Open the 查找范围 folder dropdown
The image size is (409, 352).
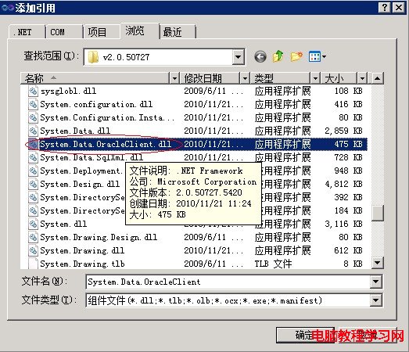point(238,56)
